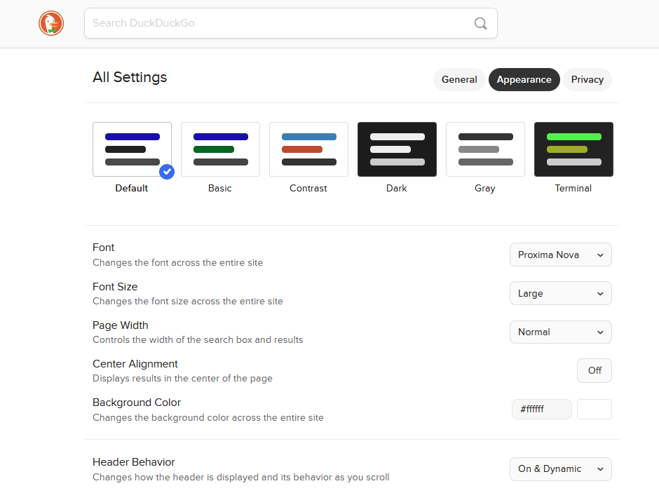The width and height of the screenshot is (659, 493).
Task: Click the magnifying glass search icon
Action: [x=480, y=23]
